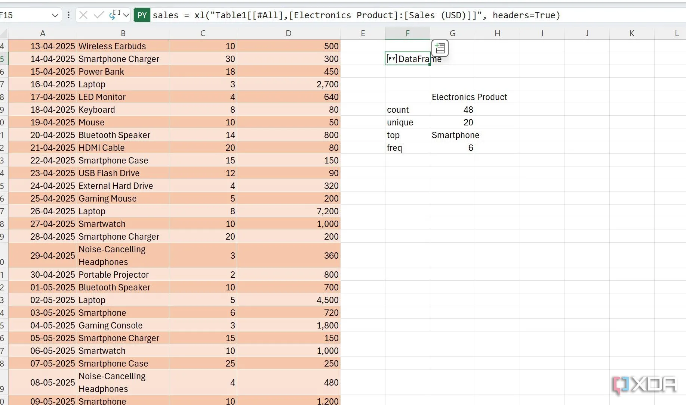Click the formula bar options dots
This screenshot has width=686, height=405.
(x=68, y=15)
